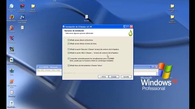Open the Ares desktop icon
The image size is (195, 109).
pyautogui.click(x=12, y=71)
